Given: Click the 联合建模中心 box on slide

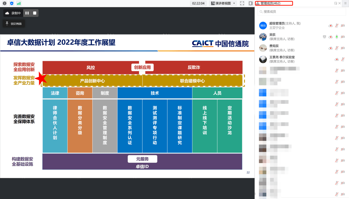Looking at the screenshot, I should coord(192,81).
